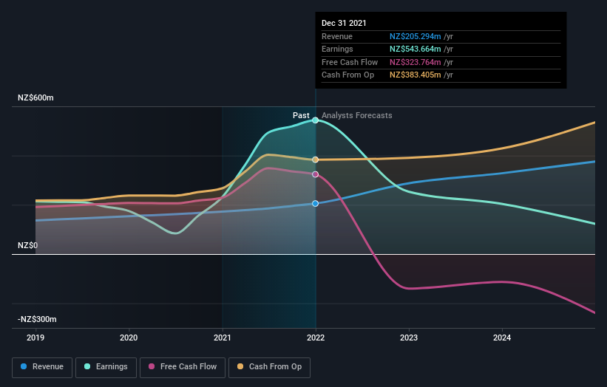Click the 2024 x-axis label
Viewport: 607px width, 387px height.
(x=502, y=338)
